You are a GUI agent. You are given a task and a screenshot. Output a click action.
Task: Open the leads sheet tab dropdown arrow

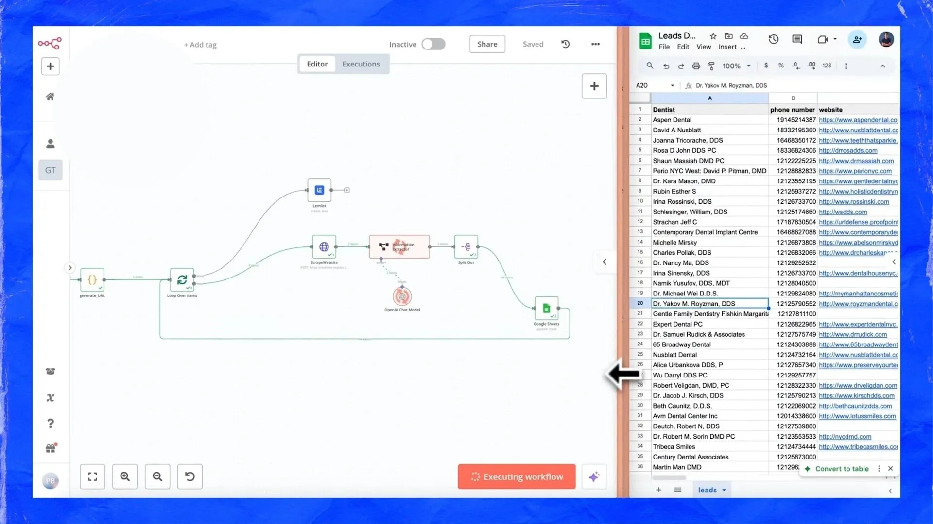point(724,490)
